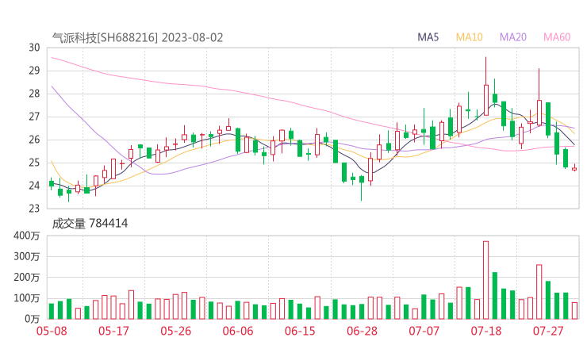
Task: Click the 05-26 date label
Action: [x=176, y=331]
